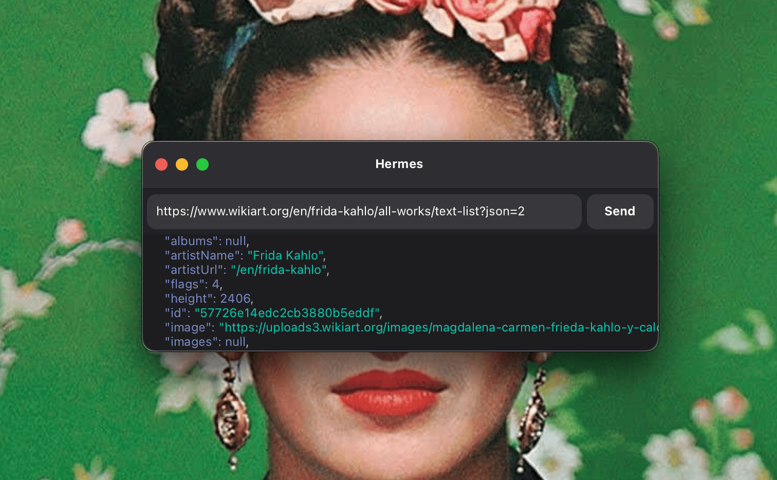Click the Send button

pyautogui.click(x=620, y=211)
